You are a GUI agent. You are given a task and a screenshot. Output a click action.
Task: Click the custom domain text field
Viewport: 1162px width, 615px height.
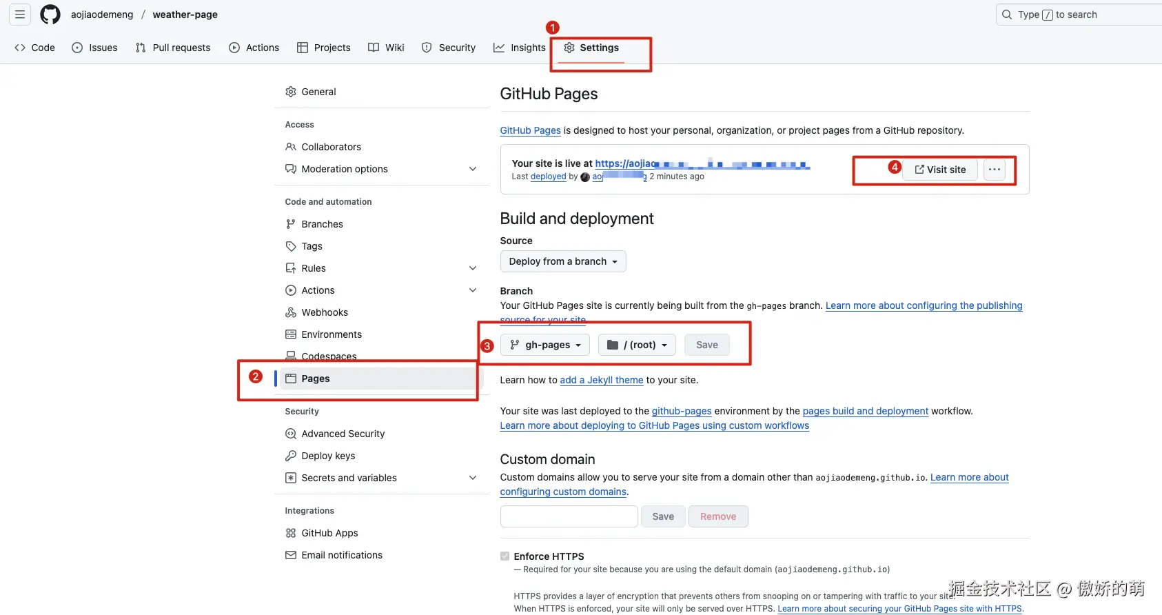pos(569,516)
